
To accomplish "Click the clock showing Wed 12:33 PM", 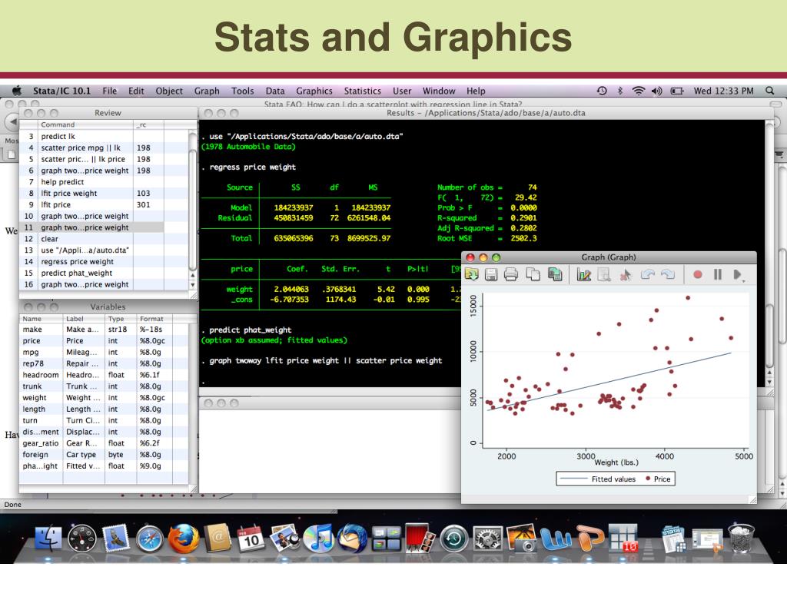I will pos(723,91).
